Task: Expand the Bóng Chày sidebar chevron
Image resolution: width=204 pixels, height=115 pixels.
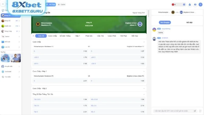Action: 19,31
